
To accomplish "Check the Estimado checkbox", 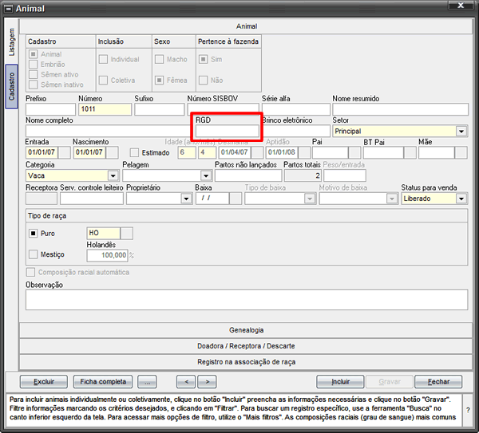I will 134,152.
